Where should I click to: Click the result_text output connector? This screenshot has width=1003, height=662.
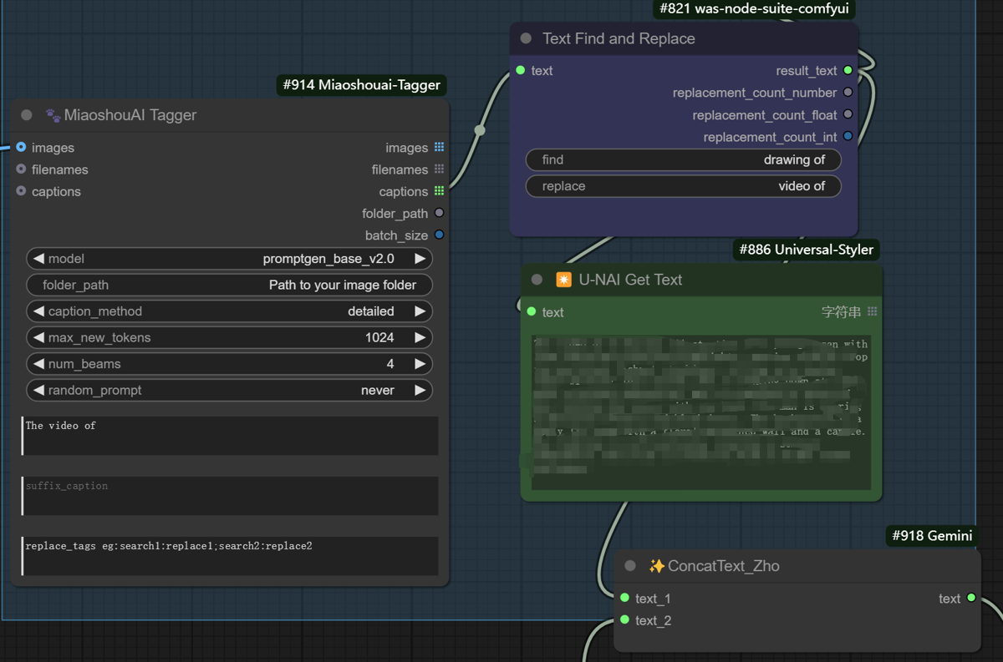(x=848, y=71)
